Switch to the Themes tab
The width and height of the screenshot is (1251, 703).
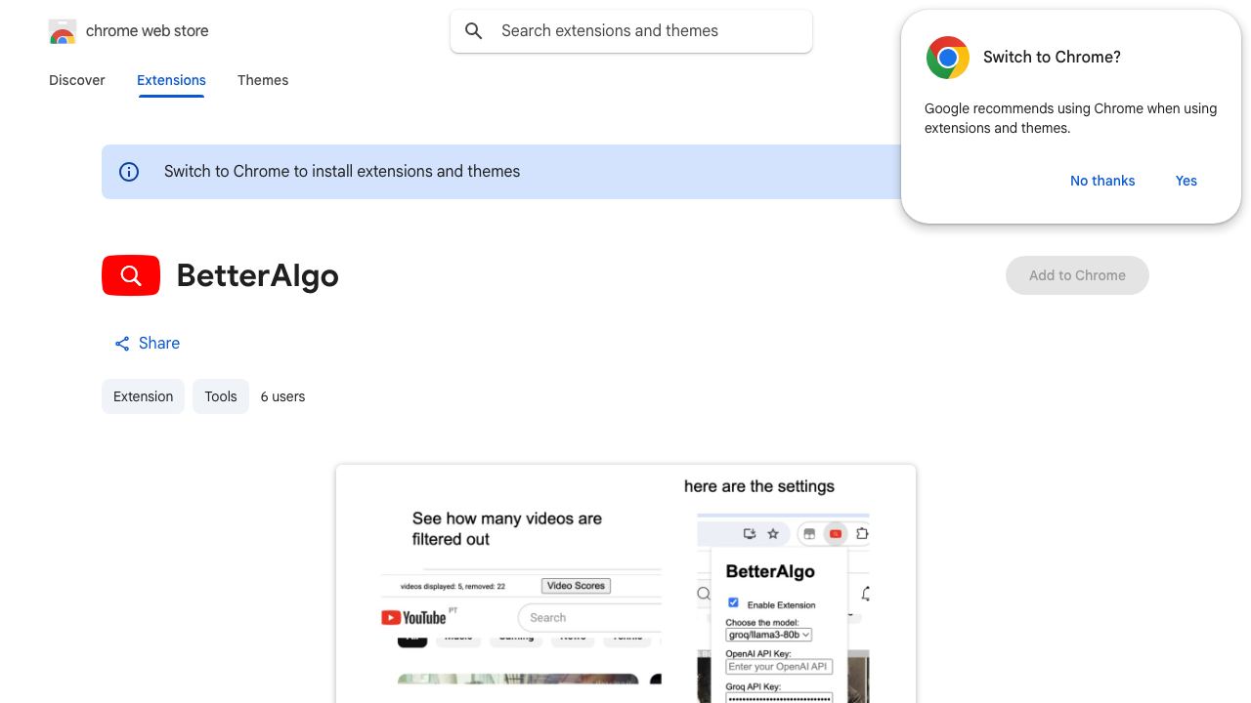[x=263, y=80]
